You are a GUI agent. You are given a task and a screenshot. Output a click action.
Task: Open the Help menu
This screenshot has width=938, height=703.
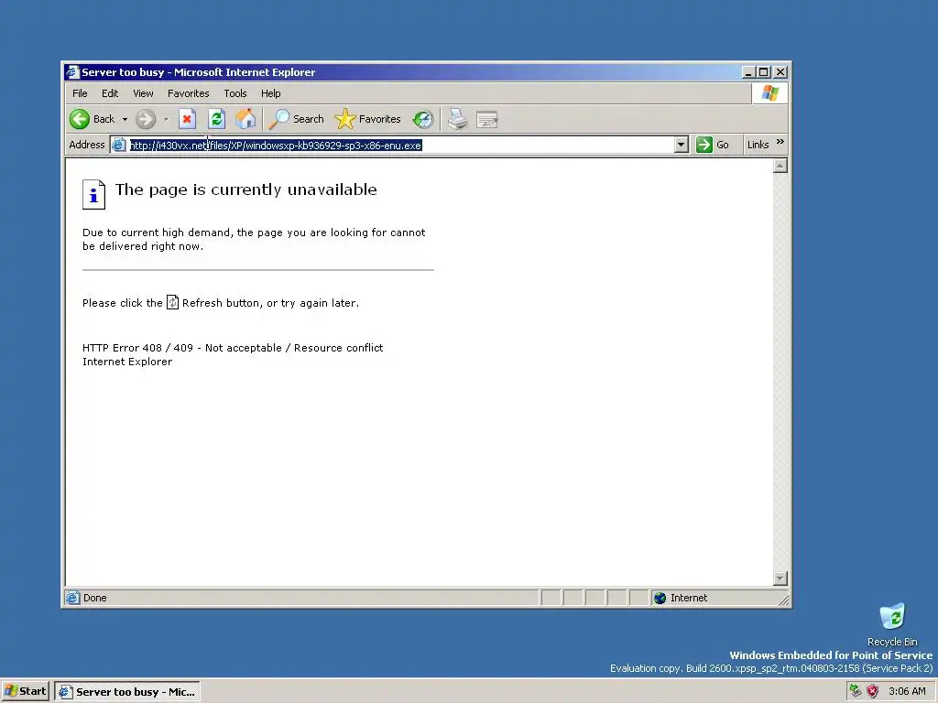(x=270, y=93)
